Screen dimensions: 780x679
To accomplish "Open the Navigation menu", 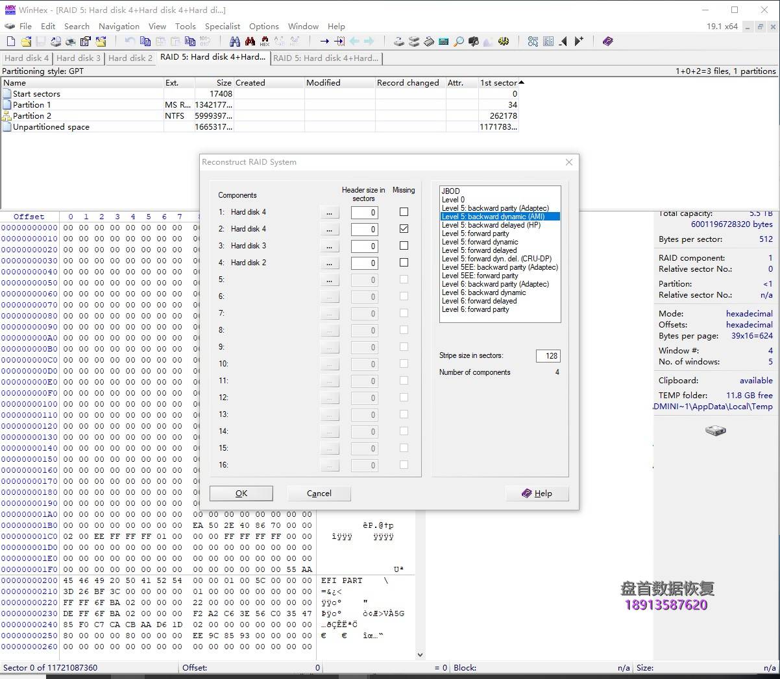I will (x=119, y=26).
